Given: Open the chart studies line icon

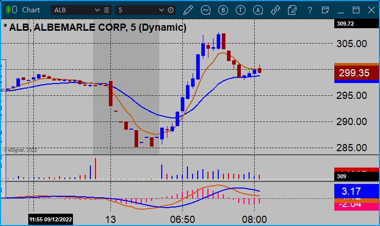Looking at the screenshot, I should [x=206, y=10].
